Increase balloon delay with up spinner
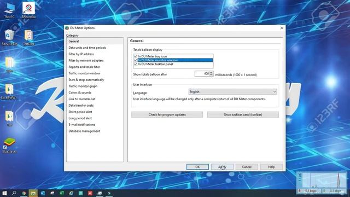The image size is (350, 197). tap(211, 72)
